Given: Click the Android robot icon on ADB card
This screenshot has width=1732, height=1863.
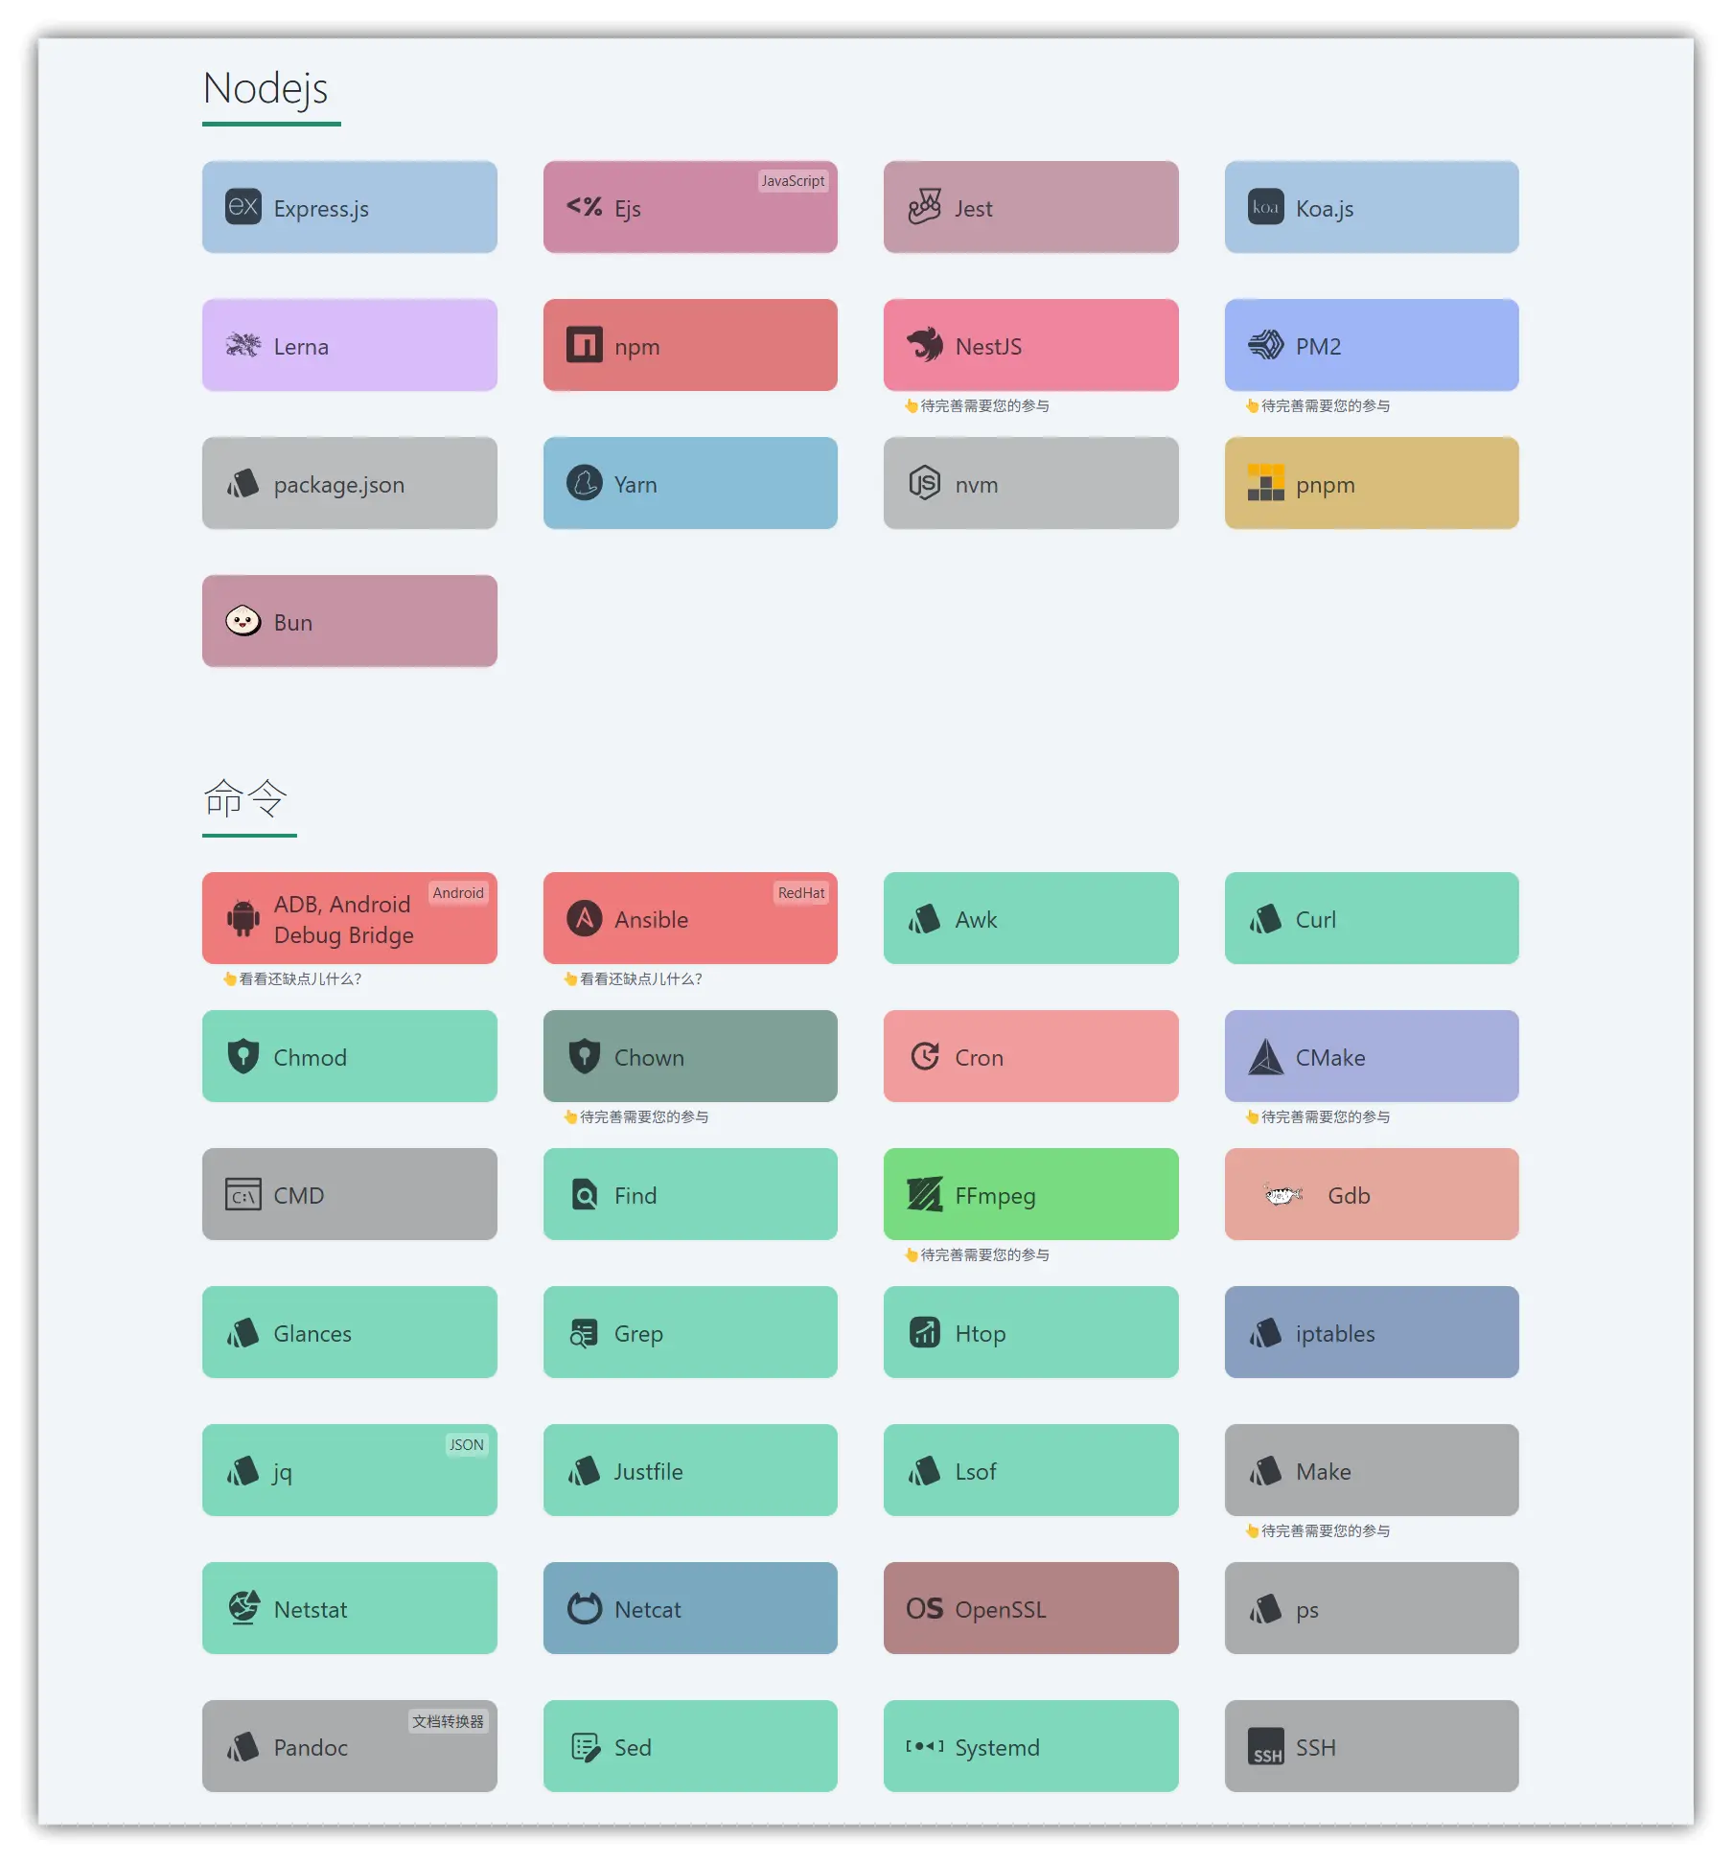Looking at the screenshot, I should (x=242, y=918).
